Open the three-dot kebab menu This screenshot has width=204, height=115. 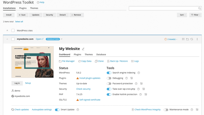tap(197, 39)
